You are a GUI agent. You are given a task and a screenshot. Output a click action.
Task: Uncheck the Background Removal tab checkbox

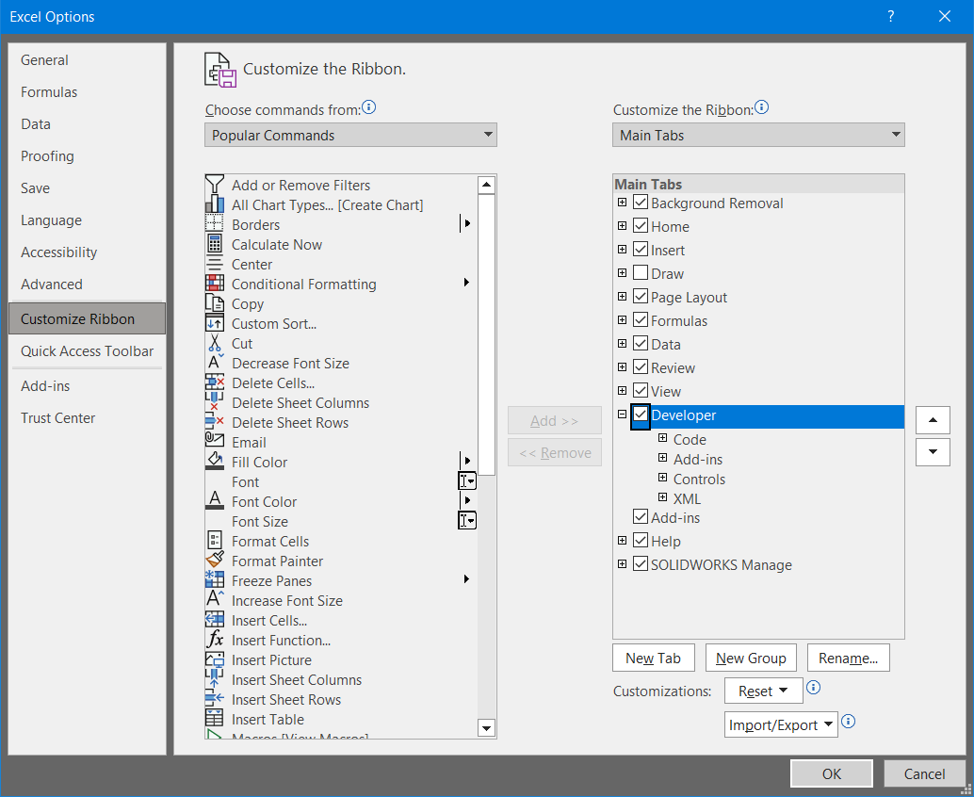pos(641,203)
